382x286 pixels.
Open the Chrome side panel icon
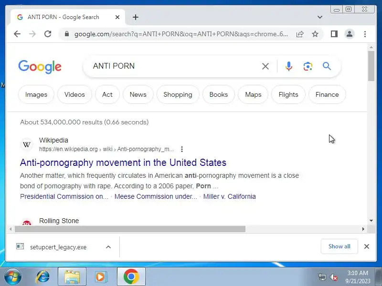tap(334, 34)
